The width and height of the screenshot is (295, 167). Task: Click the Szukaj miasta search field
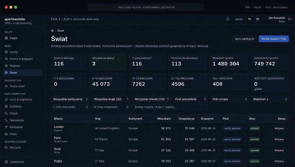tap(170, 107)
